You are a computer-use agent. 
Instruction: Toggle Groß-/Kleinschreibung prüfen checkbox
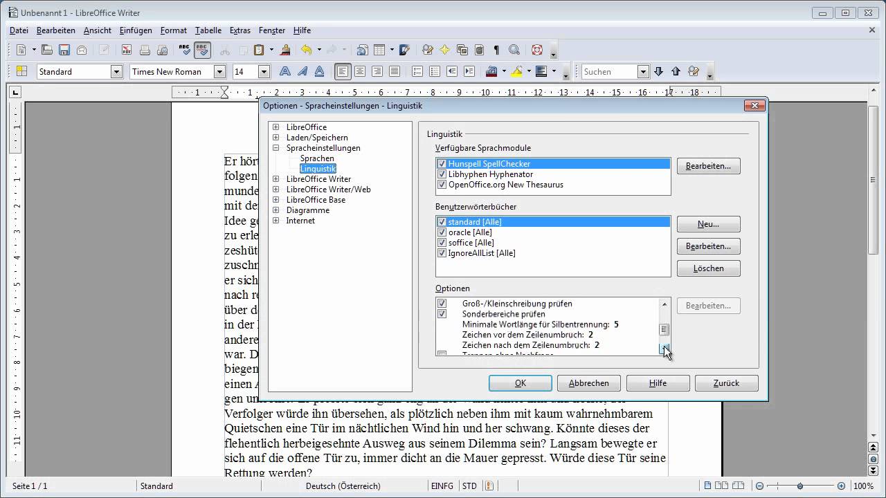point(442,304)
